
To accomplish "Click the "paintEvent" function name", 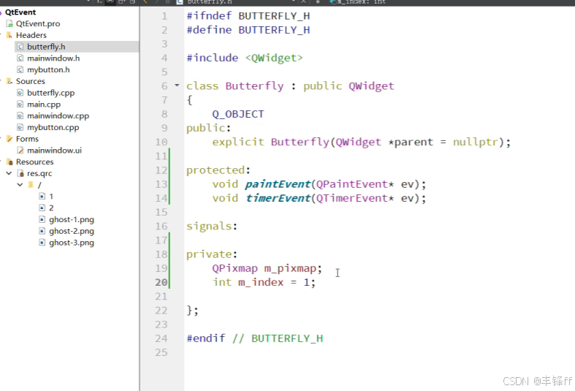I will 278,184.
